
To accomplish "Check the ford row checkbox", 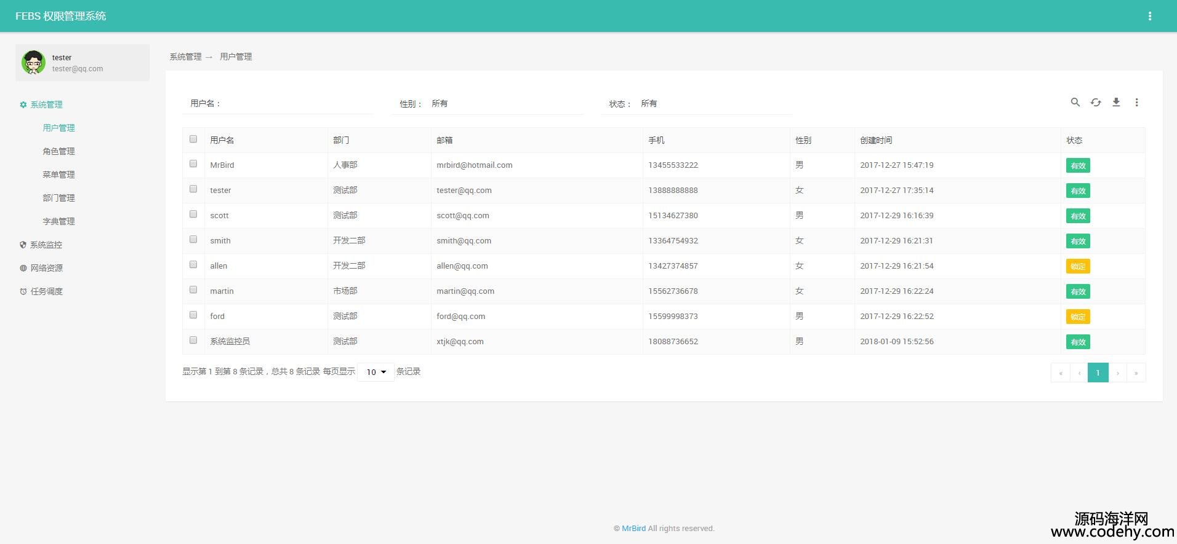I will pos(193,315).
